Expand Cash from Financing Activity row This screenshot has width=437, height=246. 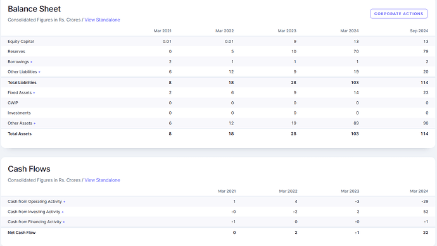[36, 222]
